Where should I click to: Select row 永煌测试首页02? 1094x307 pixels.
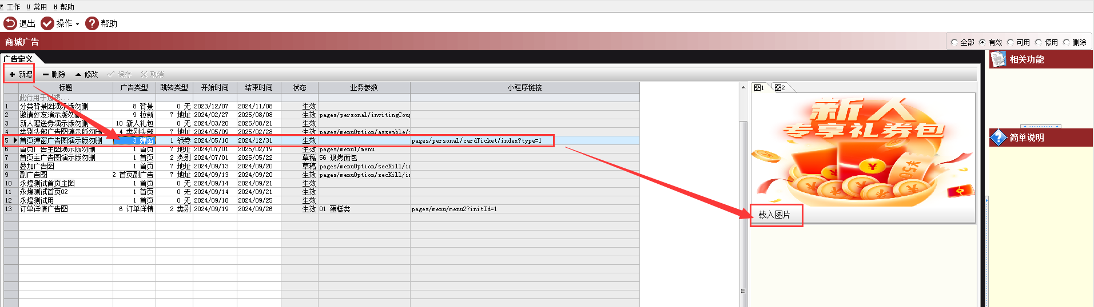tap(321, 192)
